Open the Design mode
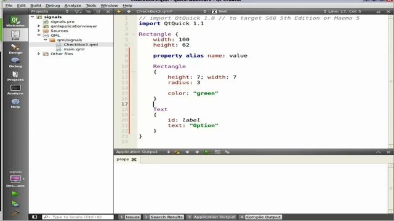This screenshot has height=221, width=394. pyautogui.click(x=15, y=49)
